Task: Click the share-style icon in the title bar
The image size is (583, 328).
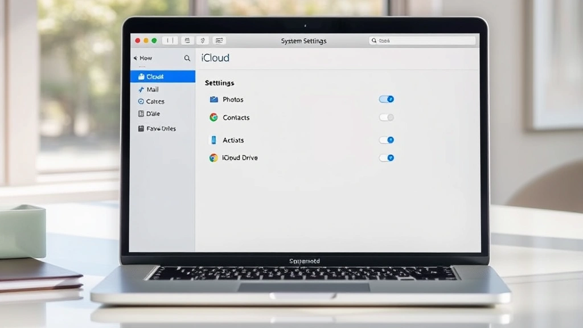Action: click(203, 40)
